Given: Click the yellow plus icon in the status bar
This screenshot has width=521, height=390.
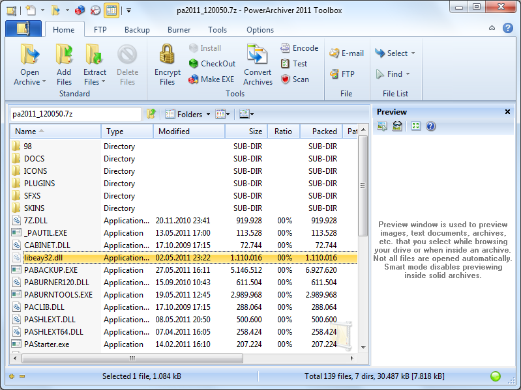Looking at the screenshot, I should [x=12, y=376].
